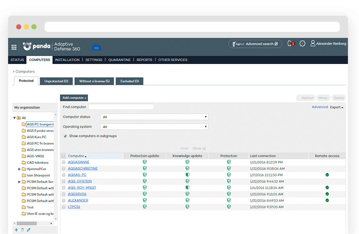Click knowledge update shield for AGS-ROY-MNGT
This screenshot has height=234, width=359.
coord(187,188)
